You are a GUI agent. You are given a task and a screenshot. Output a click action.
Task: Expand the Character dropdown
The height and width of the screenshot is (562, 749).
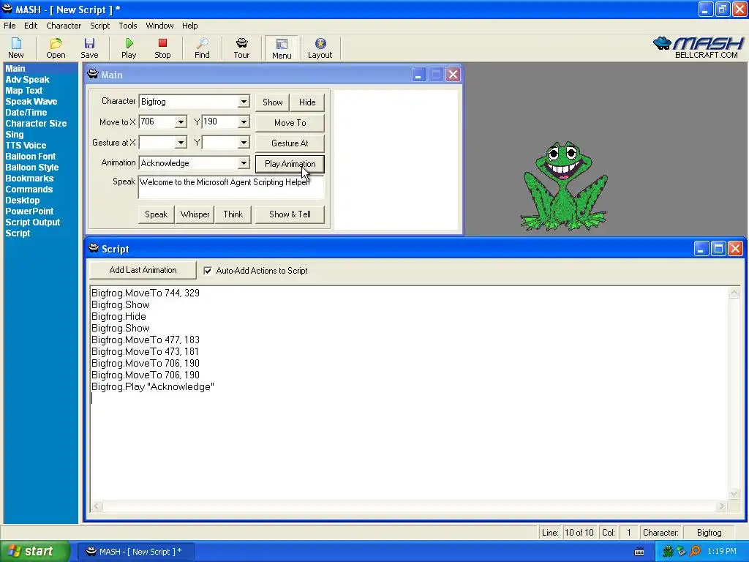pos(244,101)
